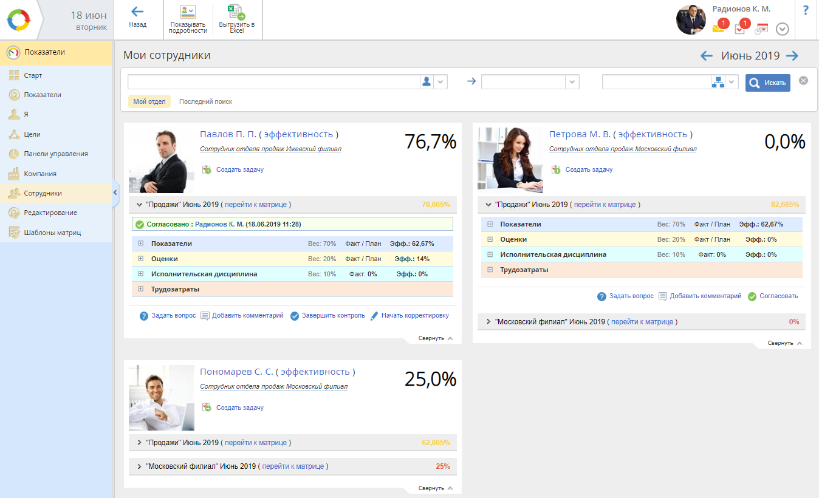Go to the next month arrow
Screen dimensions: 819x498
tap(792, 56)
